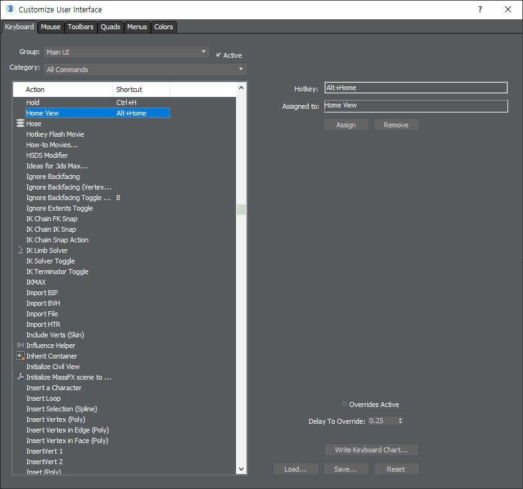Increase Delay To Override with spinner arrows

tap(400, 419)
